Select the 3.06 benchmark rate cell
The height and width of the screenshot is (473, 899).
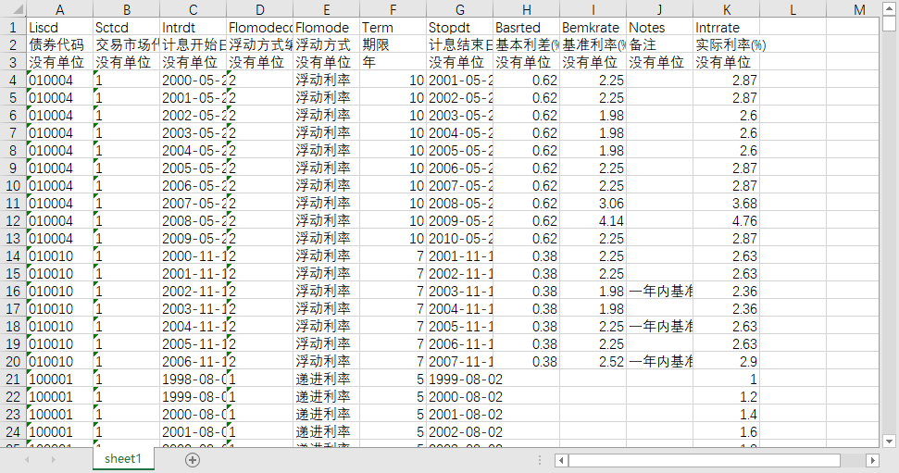click(x=593, y=204)
